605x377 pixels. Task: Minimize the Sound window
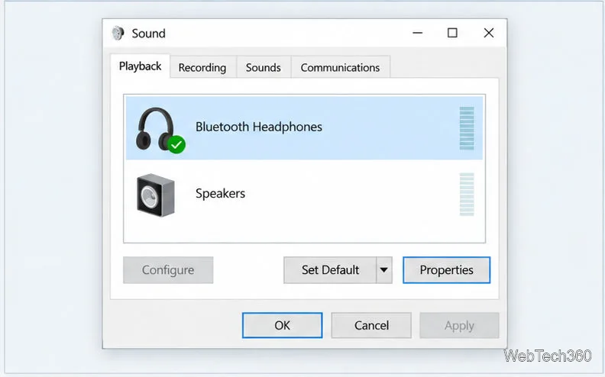click(418, 33)
